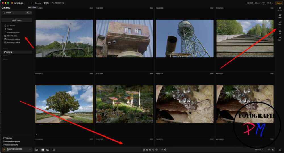Select the On This Day collection

12,36
